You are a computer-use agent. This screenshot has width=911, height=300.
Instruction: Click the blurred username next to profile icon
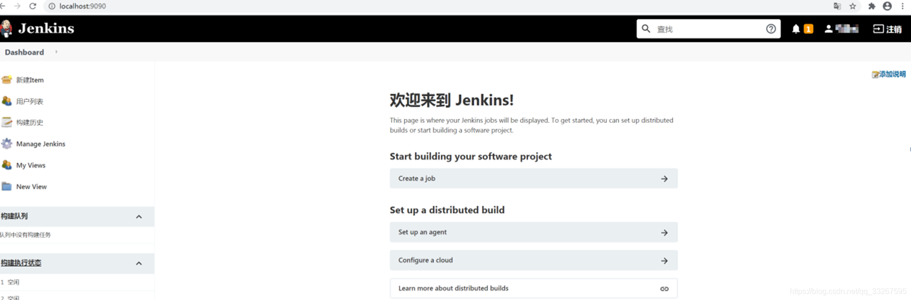(847, 29)
